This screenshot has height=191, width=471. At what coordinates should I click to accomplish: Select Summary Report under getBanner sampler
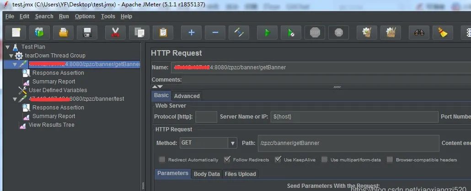pos(54,82)
